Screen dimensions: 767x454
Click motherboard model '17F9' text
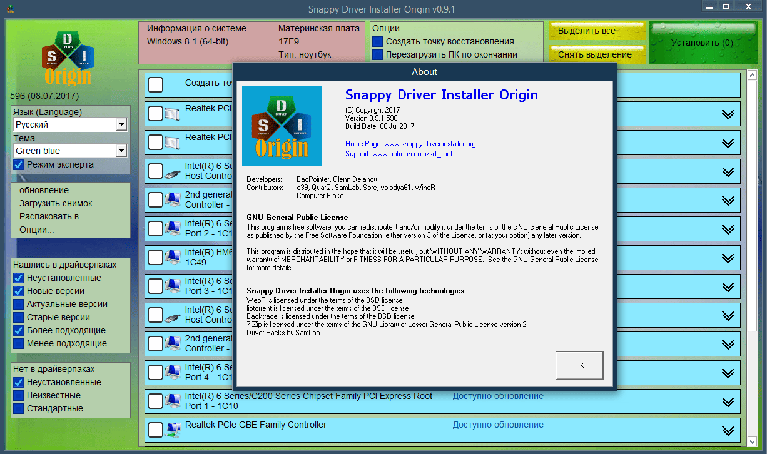click(289, 41)
